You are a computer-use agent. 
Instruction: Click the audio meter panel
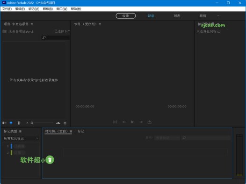pos(239,155)
